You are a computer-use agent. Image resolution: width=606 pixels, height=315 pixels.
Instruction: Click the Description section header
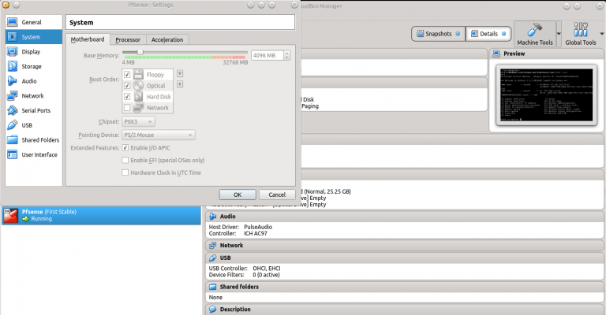tap(405, 309)
